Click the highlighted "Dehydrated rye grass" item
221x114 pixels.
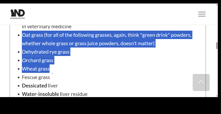tap(46, 52)
